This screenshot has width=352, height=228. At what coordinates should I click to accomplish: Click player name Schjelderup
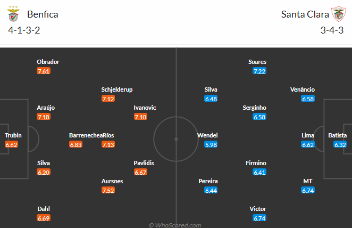117,89
